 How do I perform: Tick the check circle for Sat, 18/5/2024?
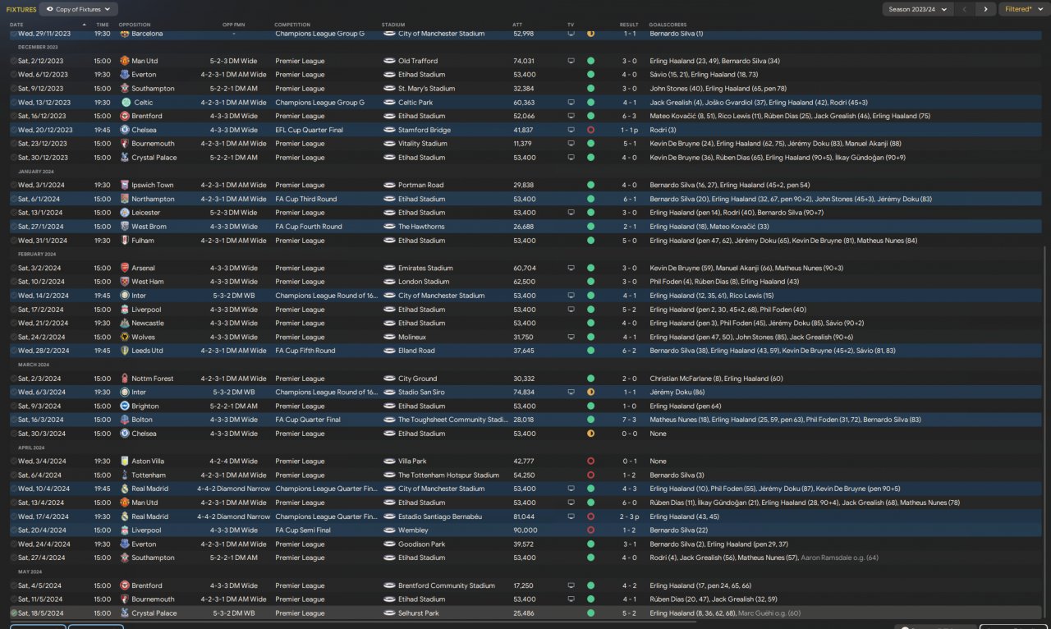point(14,613)
